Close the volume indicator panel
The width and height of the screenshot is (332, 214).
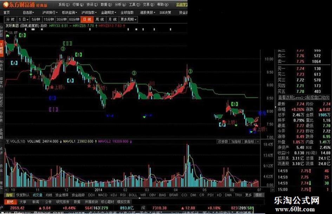[x=258, y=142]
